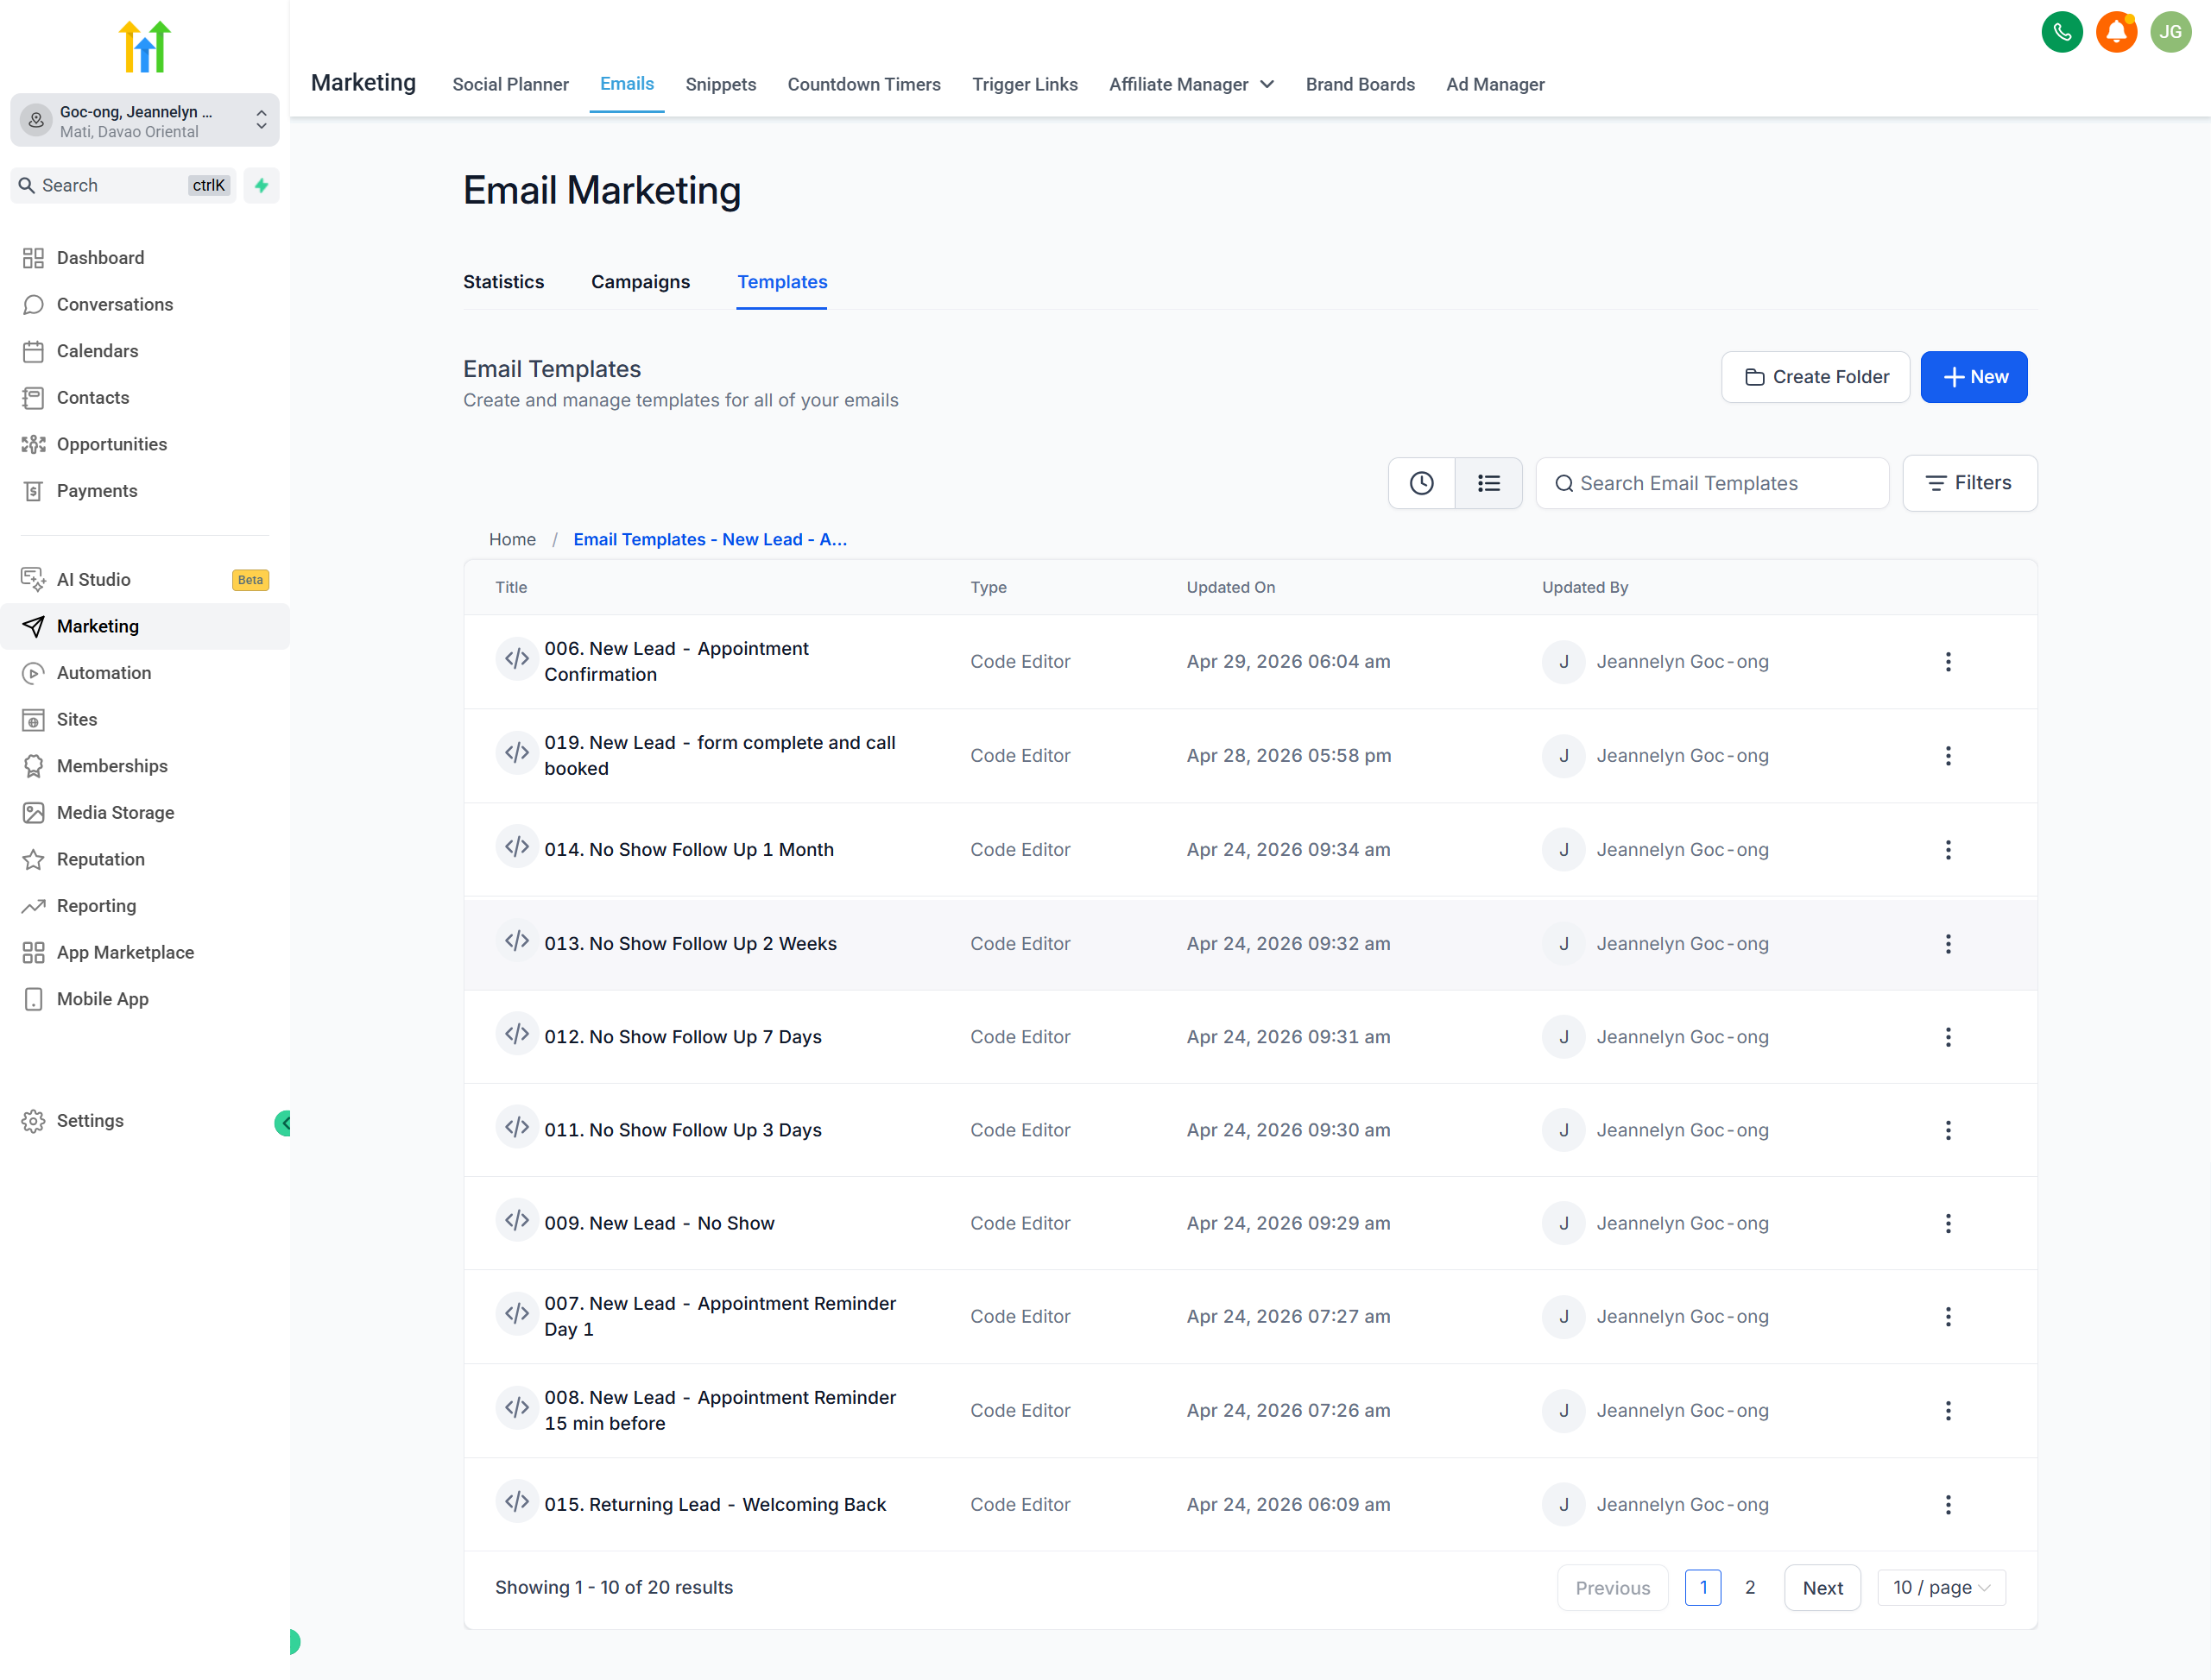The width and height of the screenshot is (2211, 1680).
Task: Open Calendars in the sidebar
Action: [x=145, y=351]
